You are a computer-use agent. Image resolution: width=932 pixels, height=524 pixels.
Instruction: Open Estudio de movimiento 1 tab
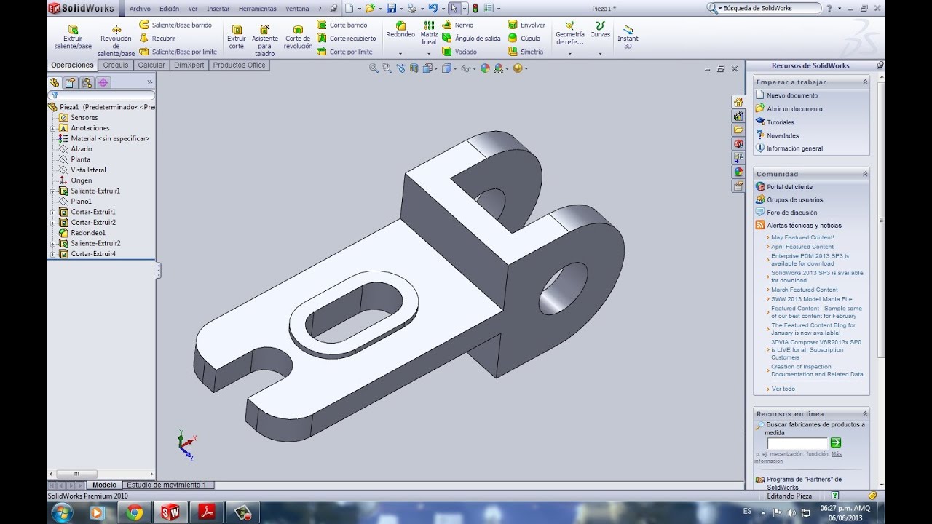point(167,485)
